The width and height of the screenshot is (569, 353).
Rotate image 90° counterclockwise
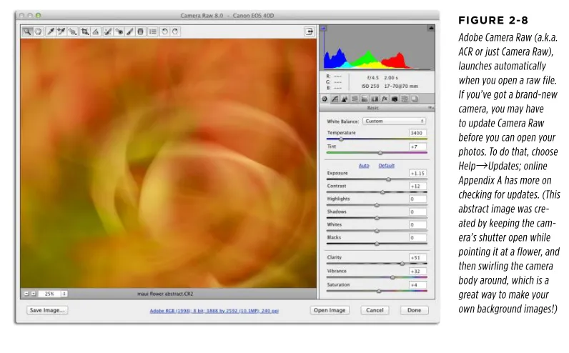164,31
